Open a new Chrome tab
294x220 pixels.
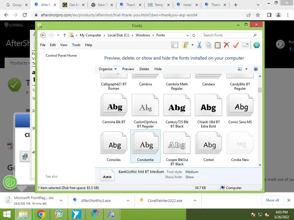236,5
